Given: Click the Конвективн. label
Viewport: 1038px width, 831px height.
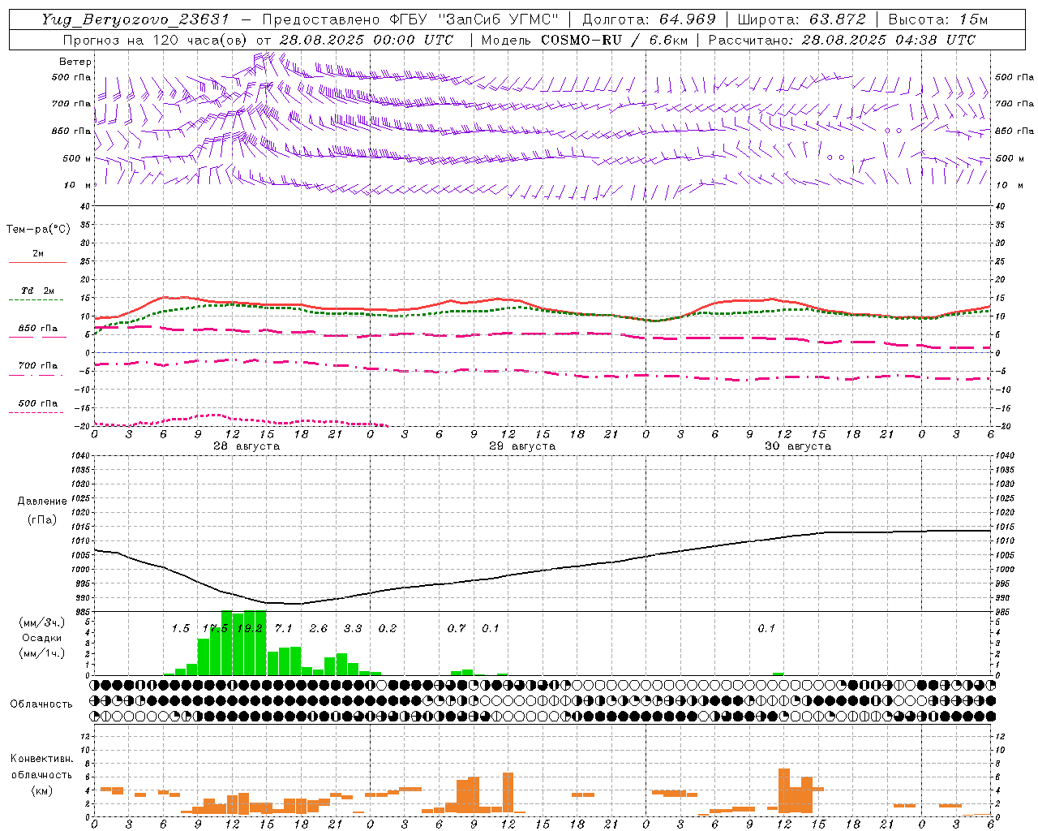Looking at the screenshot, I should (x=42, y=759).
